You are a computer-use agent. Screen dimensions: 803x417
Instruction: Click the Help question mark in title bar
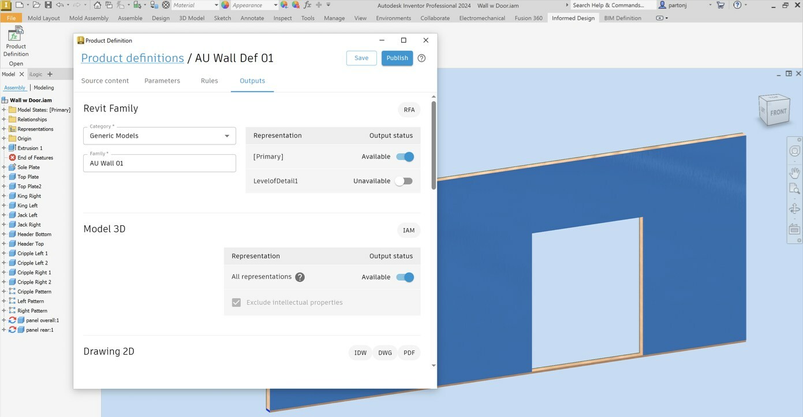coord(737,5)
